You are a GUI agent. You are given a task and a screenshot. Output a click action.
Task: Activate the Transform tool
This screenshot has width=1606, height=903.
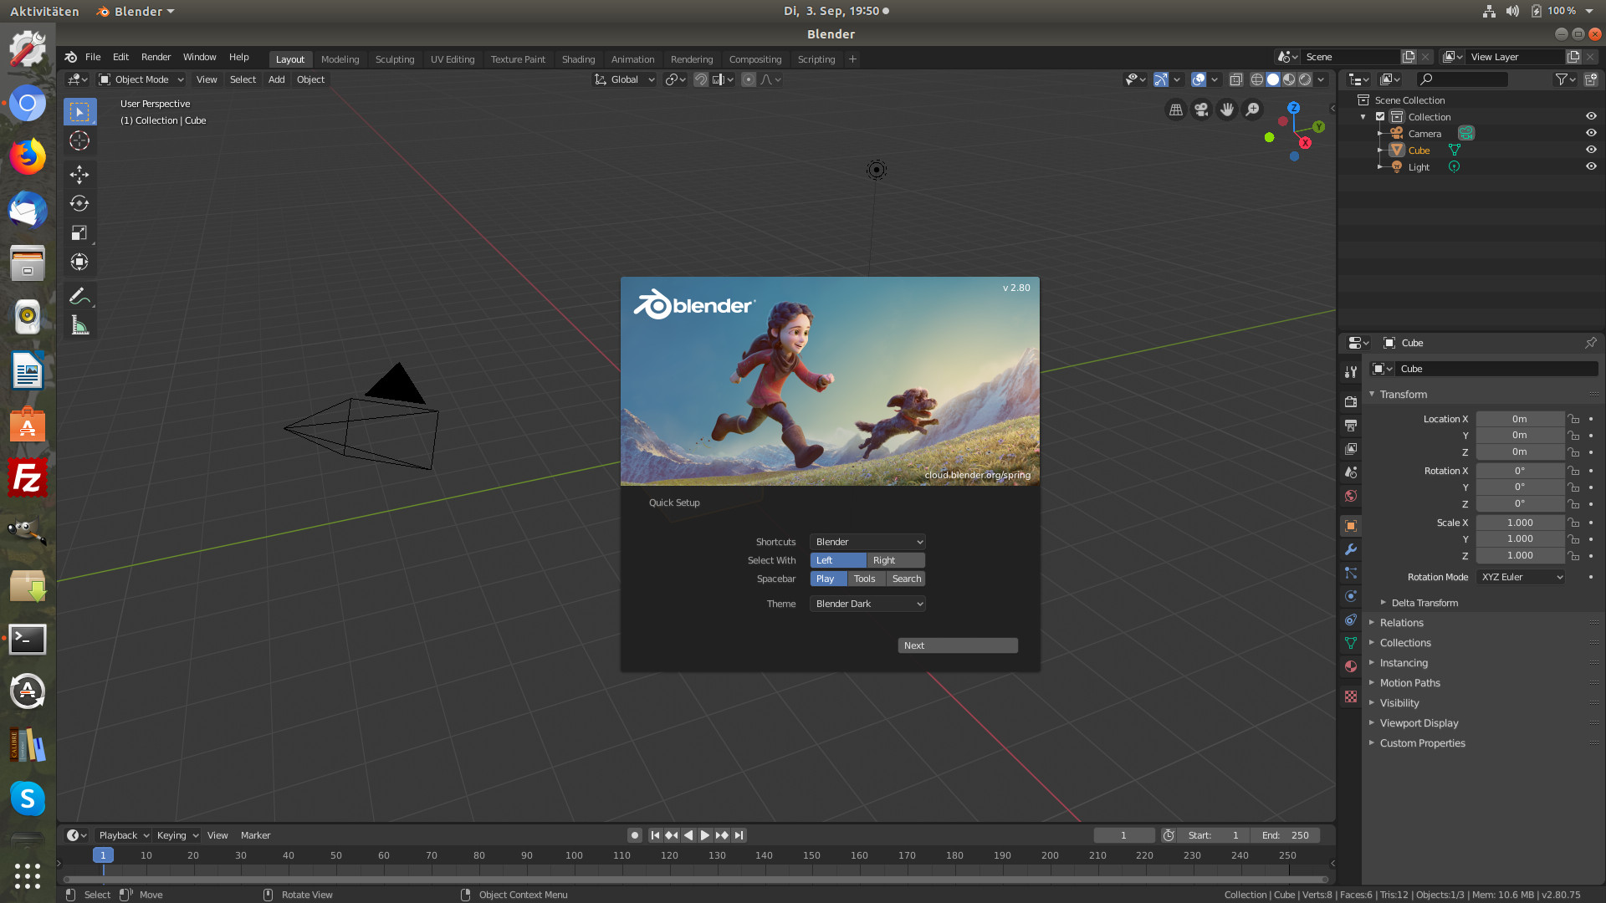tap(79, 262)
